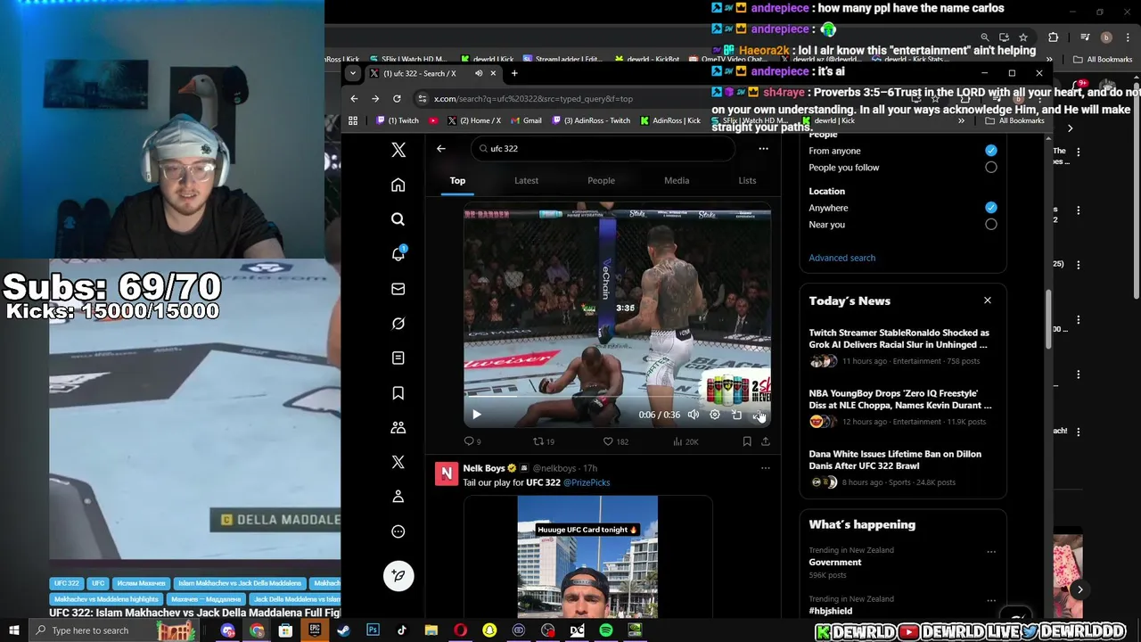Click the back arrow beside search box
Viewport: 1141px width, 642px height.
pyautogui.click(x=440, y=149)
